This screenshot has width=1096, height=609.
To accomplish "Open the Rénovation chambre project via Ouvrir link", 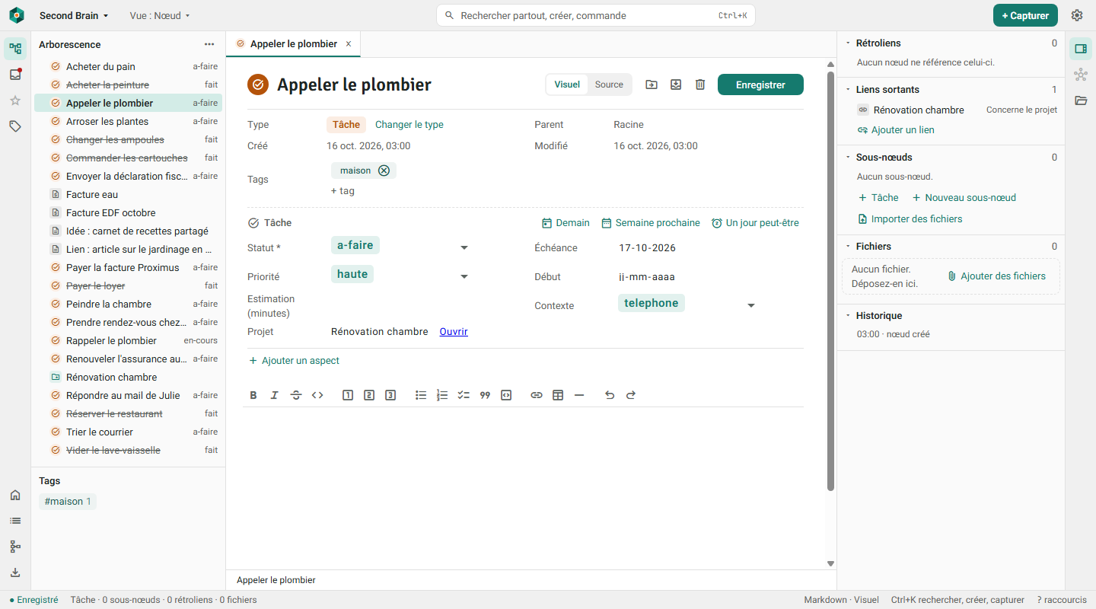I will 454,332.
